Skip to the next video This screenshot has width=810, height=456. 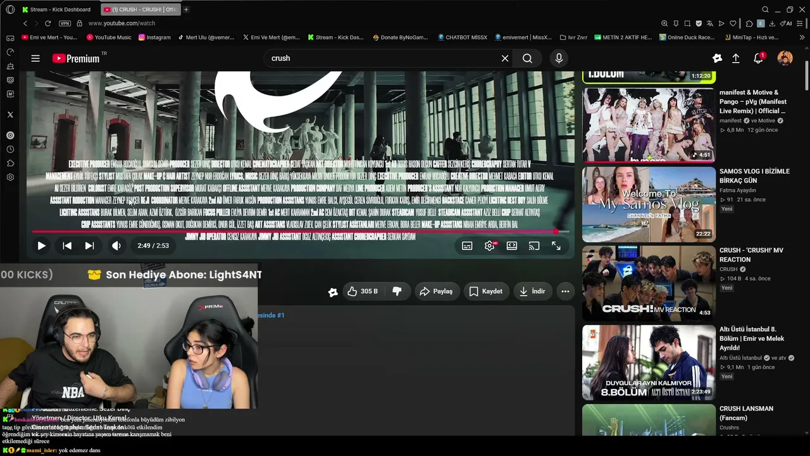click(89, 246)
